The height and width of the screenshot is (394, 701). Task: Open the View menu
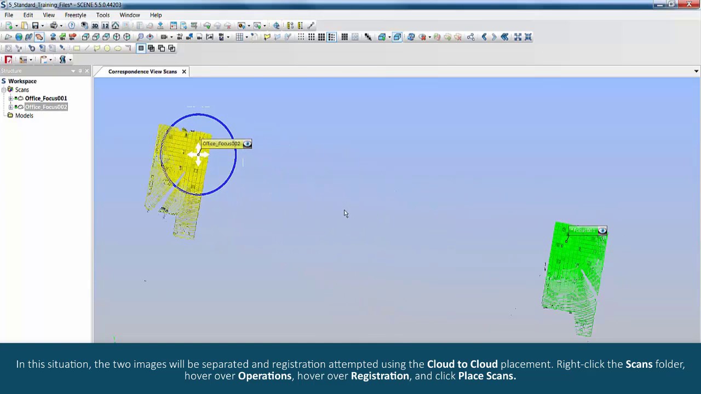pyautogui.click(x=49, y=15)
